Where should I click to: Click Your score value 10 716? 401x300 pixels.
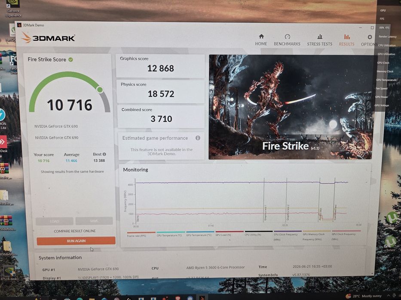[x=43, y=161]
